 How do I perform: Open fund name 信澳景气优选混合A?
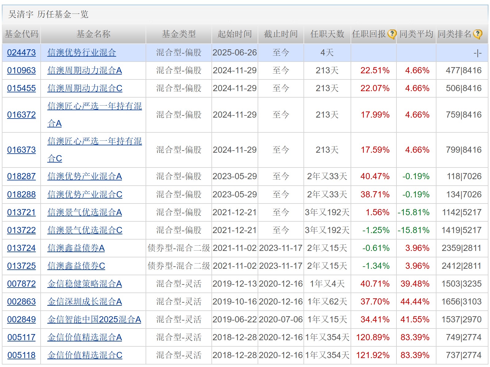pyautogui.click(x=85, y=212)
